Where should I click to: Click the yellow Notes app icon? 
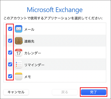pyautogui.click(x=19, y=76)
